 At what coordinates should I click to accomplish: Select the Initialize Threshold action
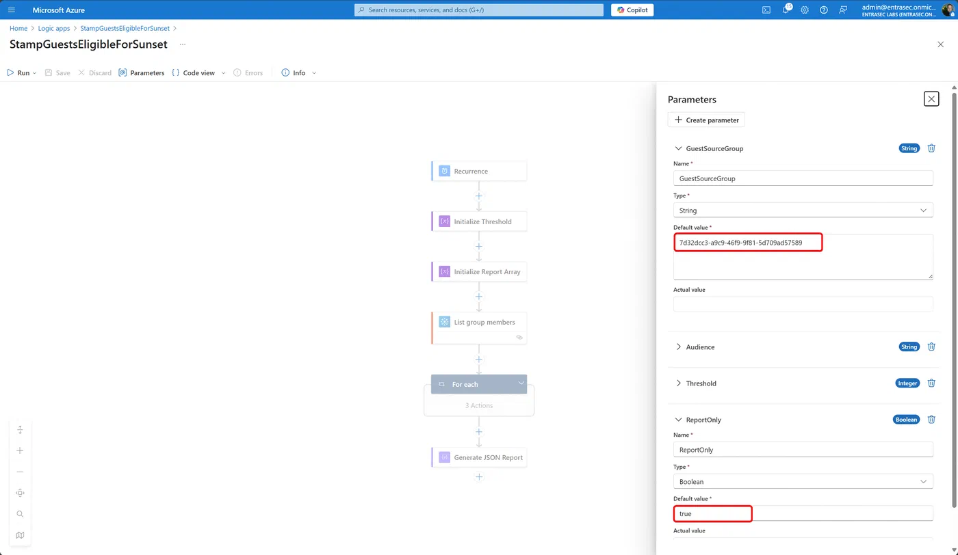(x=479, y=221)
